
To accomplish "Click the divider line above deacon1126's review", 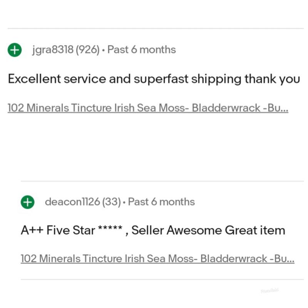I will 162,181.
